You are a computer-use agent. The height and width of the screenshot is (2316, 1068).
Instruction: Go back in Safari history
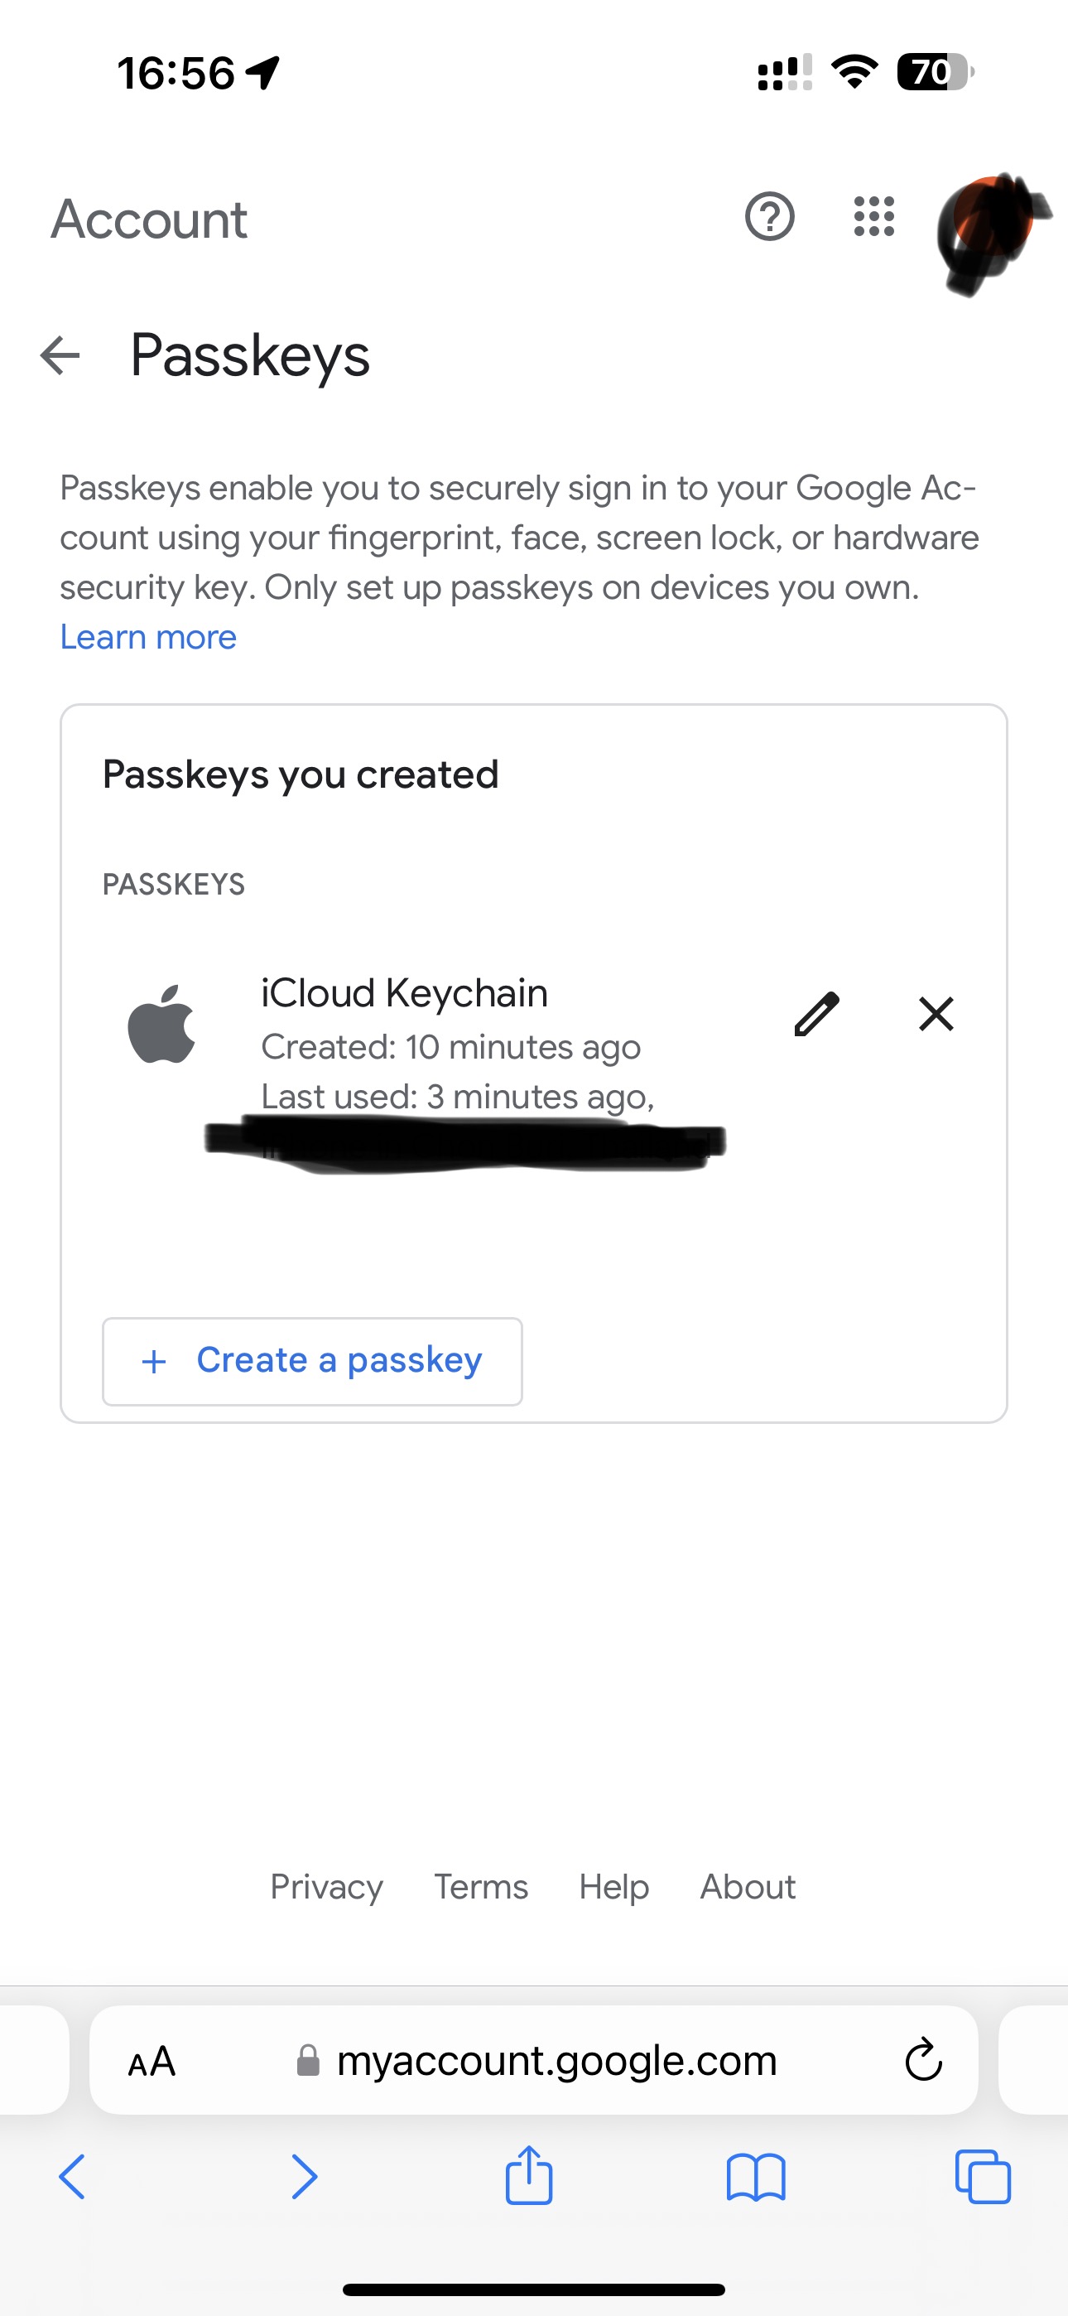pyautogui.click(x=73, y=2177)
